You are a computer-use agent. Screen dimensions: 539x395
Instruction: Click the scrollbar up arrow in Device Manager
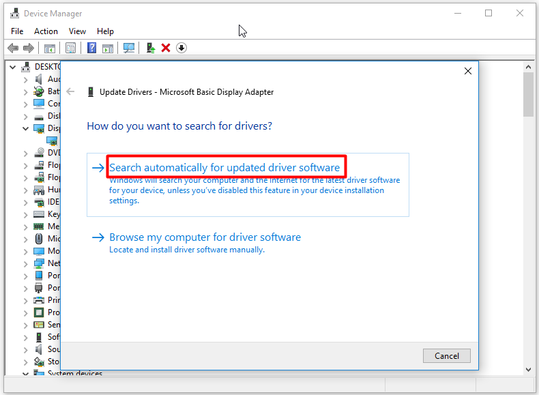tap(528, 67)
